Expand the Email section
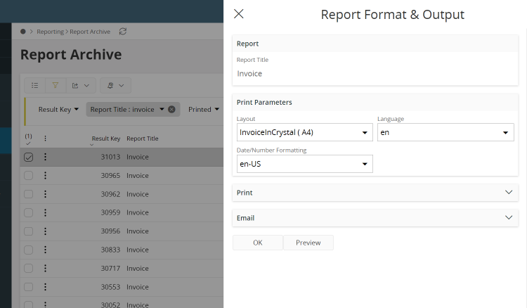This screenshot has width=527, height=308. point(375,218)
